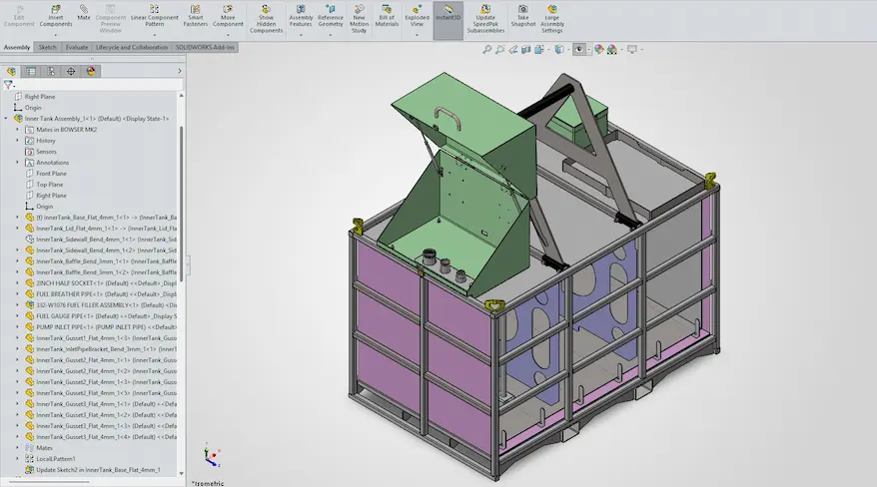The height and width of the screenshot is (487, 877).
Task: Click the feature tree filter field
Action: point(100,85)
